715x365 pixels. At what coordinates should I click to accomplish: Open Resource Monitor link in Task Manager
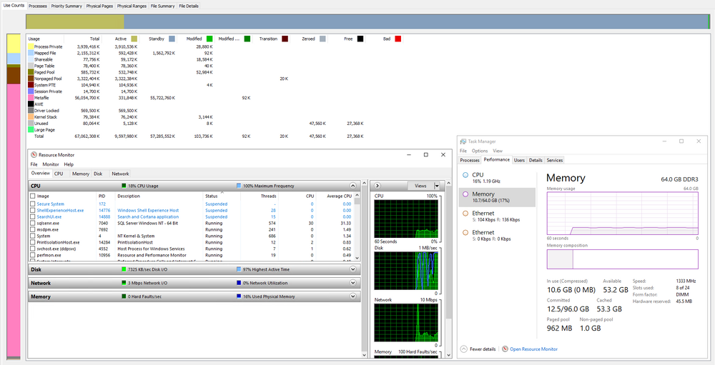click(x=533, y=349)
